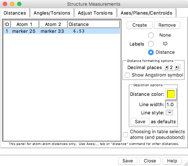The width and height of the screenshot is (188, 166).
Task: Click the row ID 1 cell
Action: click(x=7, y=31)
